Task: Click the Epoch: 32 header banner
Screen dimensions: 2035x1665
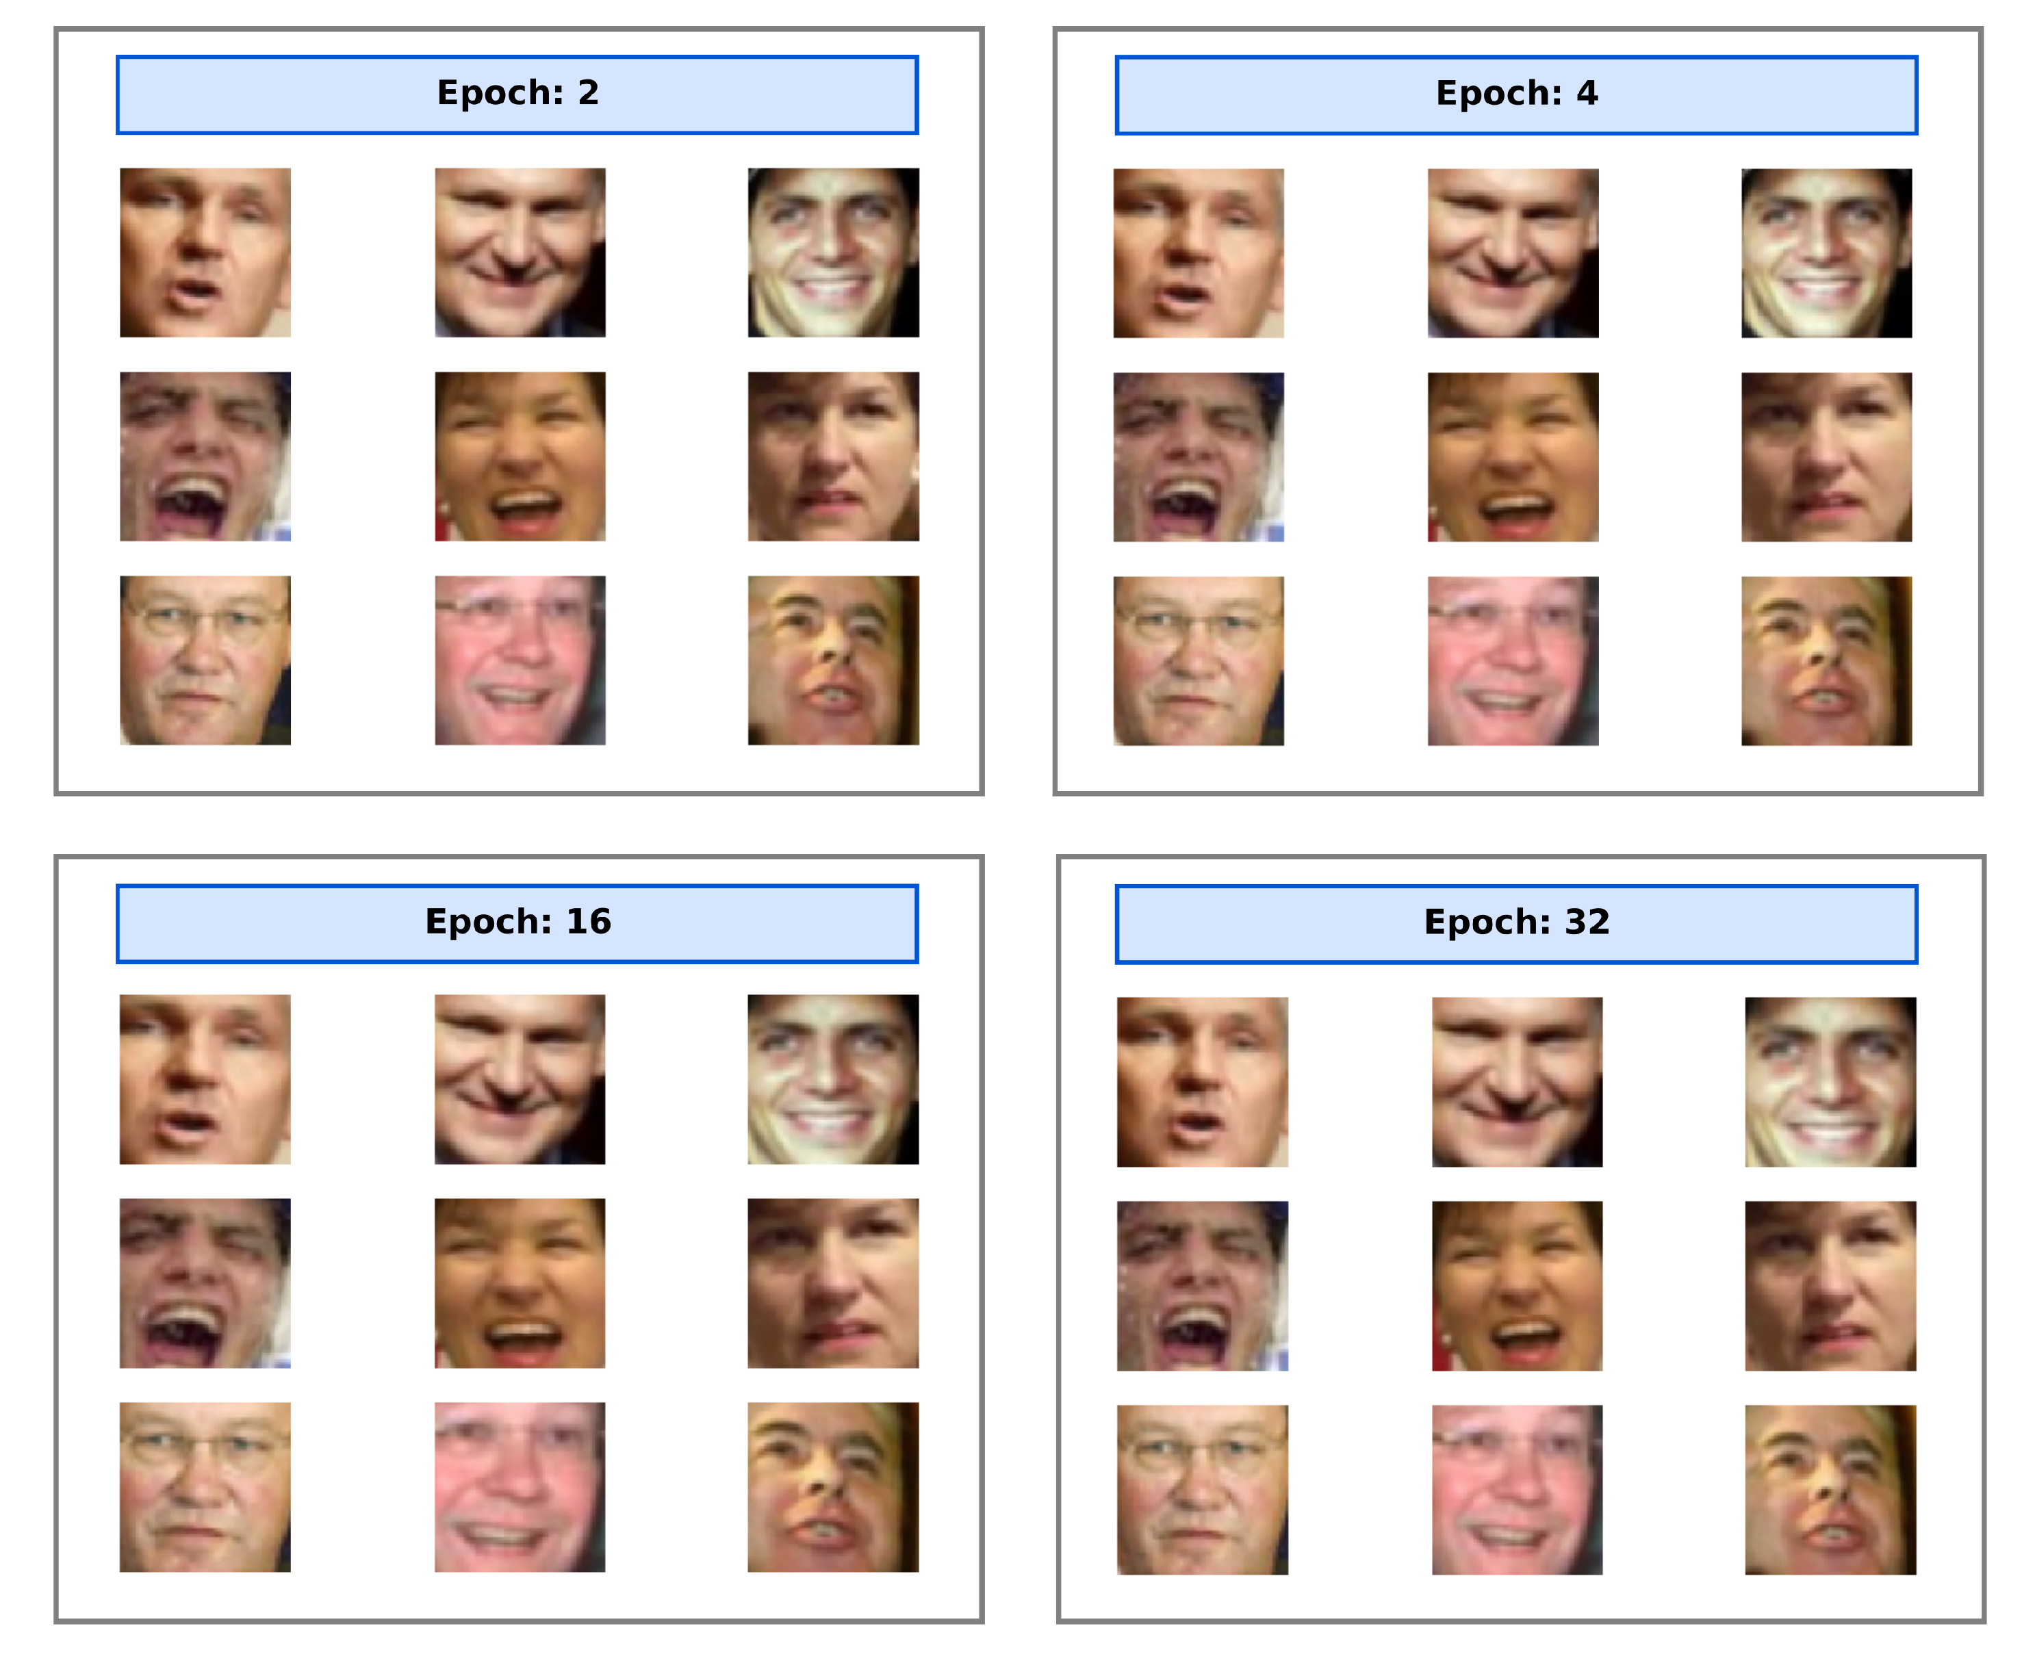Action: [x=1516, y=922]
